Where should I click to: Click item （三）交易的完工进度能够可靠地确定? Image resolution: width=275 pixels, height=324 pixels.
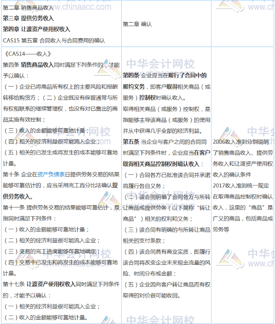tap(52, 251)
